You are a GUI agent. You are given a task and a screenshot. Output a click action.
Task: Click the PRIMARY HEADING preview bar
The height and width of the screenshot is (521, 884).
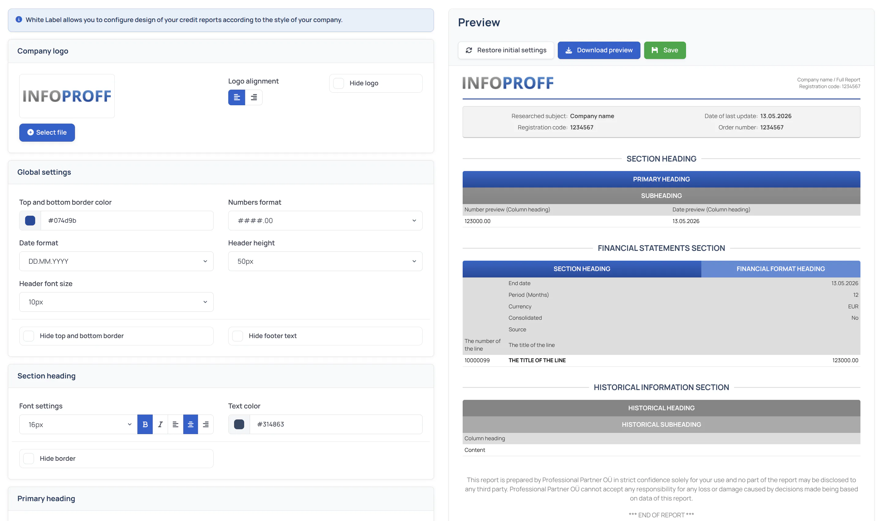(x=661, y=179)
